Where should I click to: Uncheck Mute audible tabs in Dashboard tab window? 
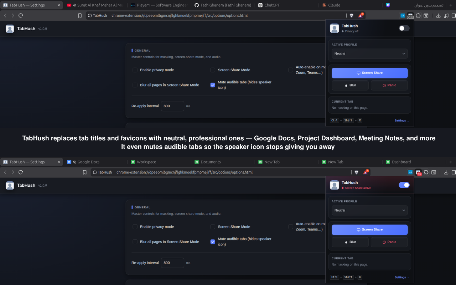pyautogui.click(x=213, y=242)
